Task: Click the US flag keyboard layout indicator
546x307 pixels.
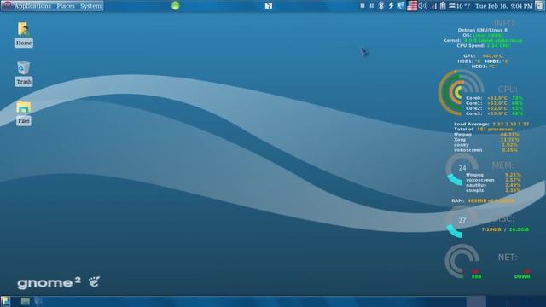Action: 412,6
